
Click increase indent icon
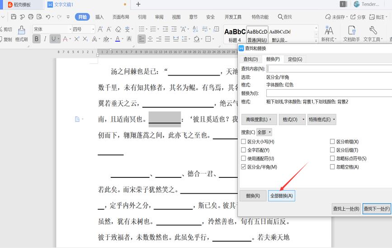point(174,29)
